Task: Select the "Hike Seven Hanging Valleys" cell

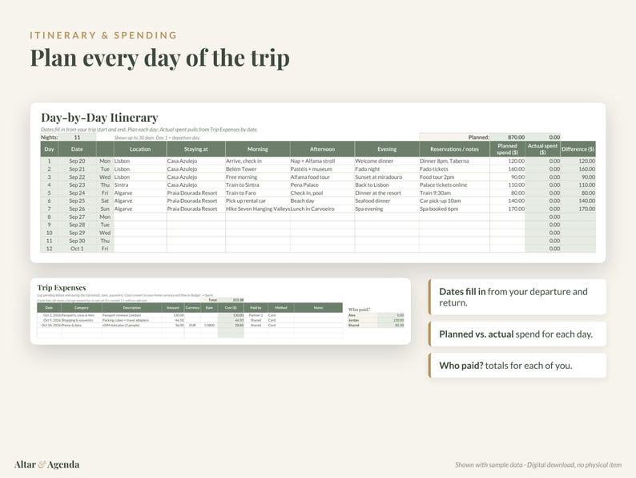Action: (258, 209)
